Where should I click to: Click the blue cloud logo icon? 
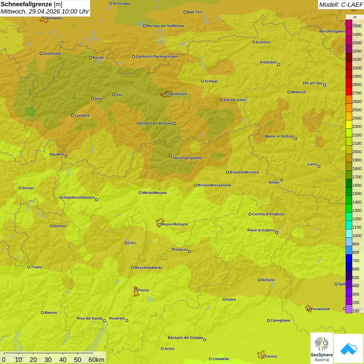pos(348,349)
